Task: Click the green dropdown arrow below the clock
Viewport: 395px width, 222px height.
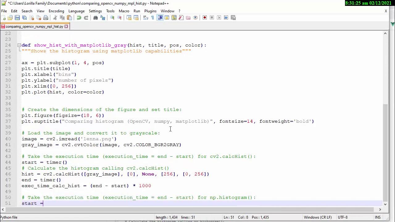Action: pyautogui.click(x=393, y=24)
